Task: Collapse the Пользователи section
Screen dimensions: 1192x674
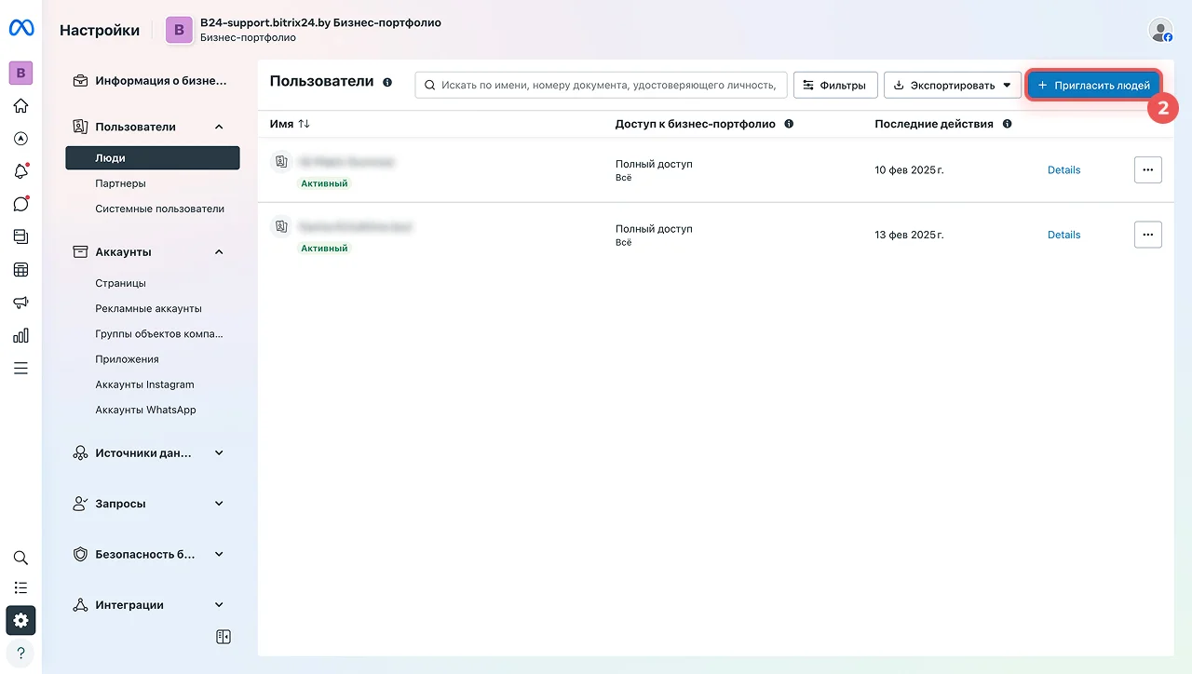Action: pos(219,127)
